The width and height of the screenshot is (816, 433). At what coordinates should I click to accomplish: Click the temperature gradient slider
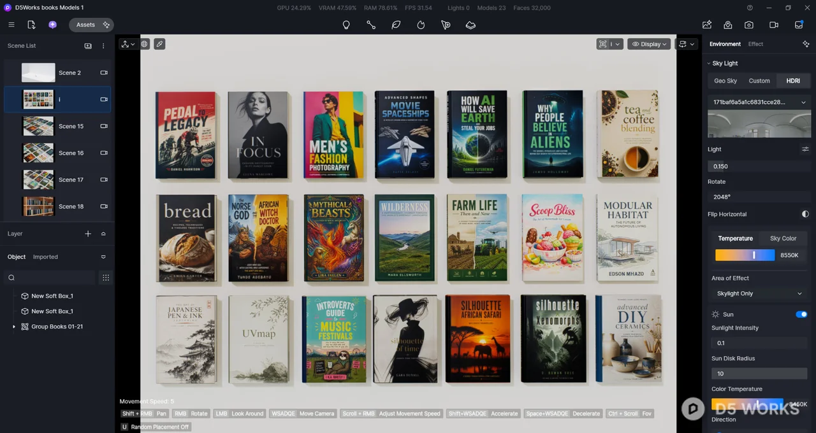click(x=745, y=255)
